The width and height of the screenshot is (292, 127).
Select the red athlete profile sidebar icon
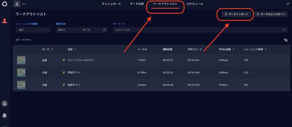(5, 21)
